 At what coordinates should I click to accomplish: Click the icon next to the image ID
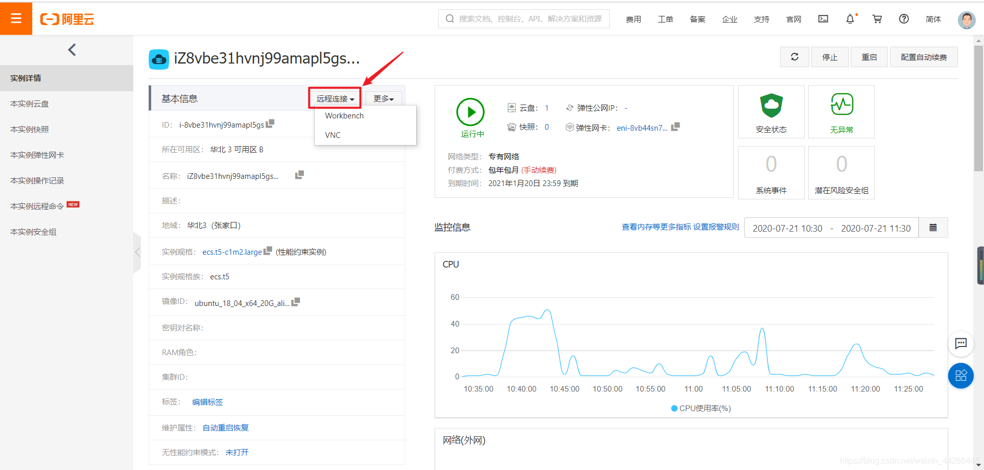pos(295,302)
